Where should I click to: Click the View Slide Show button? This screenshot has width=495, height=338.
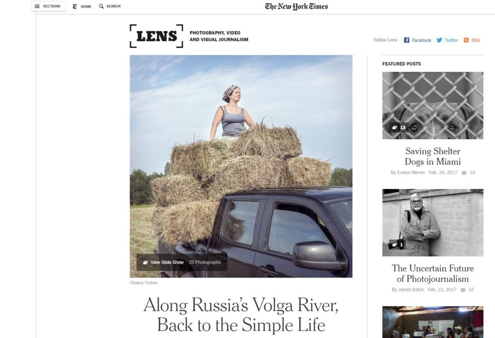point(182,262)
